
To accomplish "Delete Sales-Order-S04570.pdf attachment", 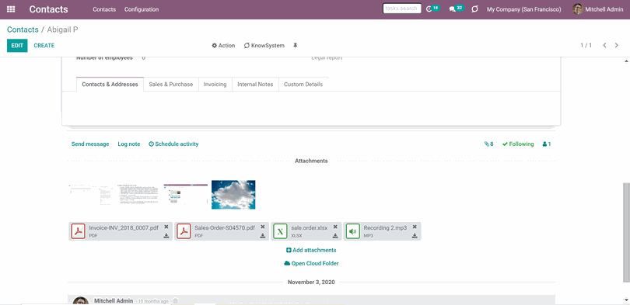I will click(263, 227).
